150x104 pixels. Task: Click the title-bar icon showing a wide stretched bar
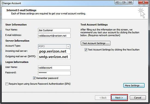[130, 2]
